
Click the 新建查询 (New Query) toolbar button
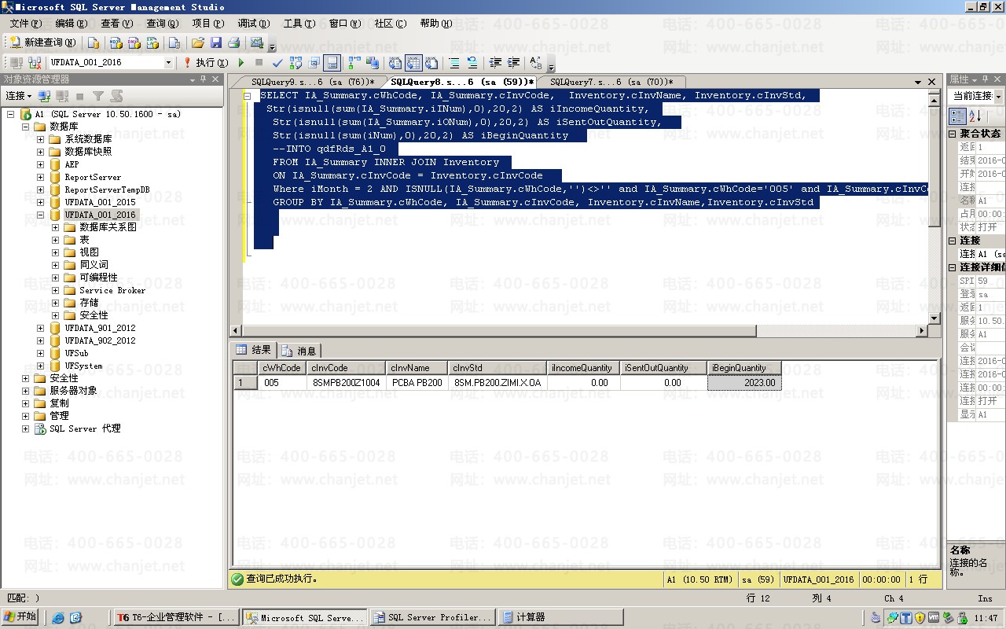[43, 42]
